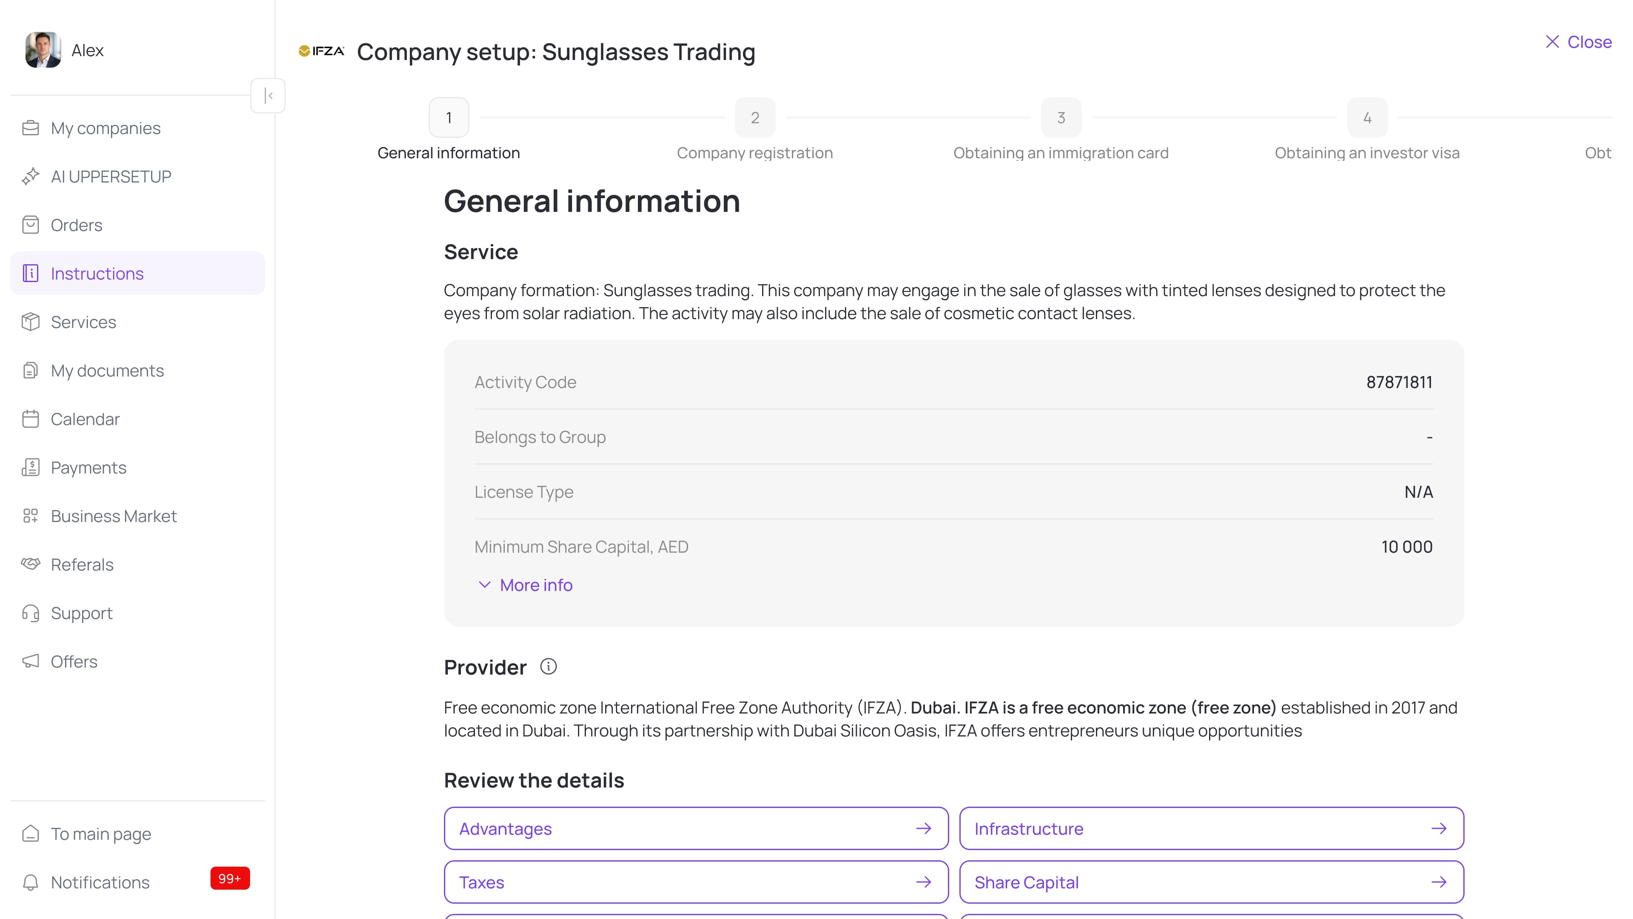Image resolution: width=1633 pixels, height=919 pixels.
Task: Click Company setup: Sunglasses Trading title
Action: [556, 51]
